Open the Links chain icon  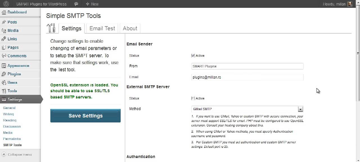tap(4, 39)
